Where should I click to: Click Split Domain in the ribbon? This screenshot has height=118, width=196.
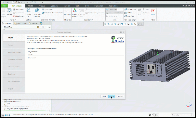pos(48,9)
